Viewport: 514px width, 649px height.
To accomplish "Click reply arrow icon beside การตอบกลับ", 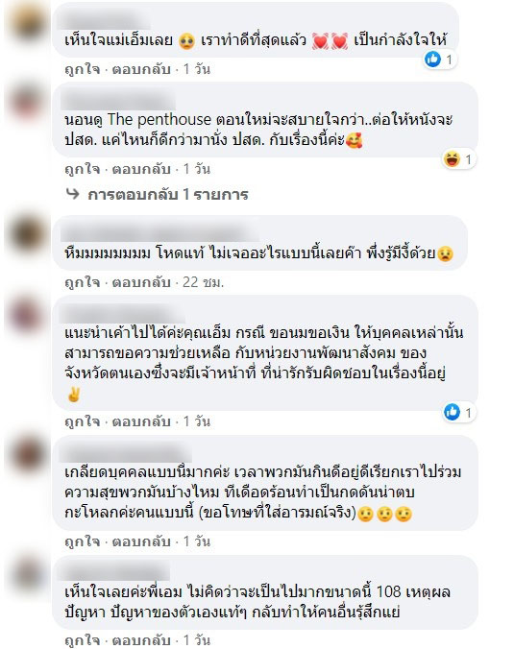I will [72, 194].
